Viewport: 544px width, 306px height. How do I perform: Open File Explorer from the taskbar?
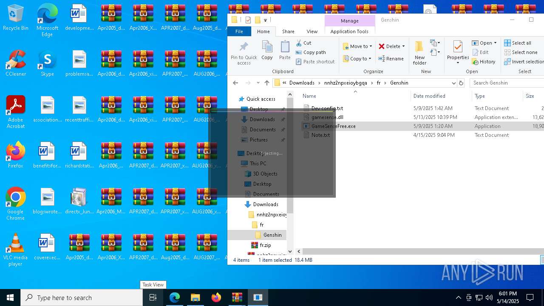[x=195, y=297]
